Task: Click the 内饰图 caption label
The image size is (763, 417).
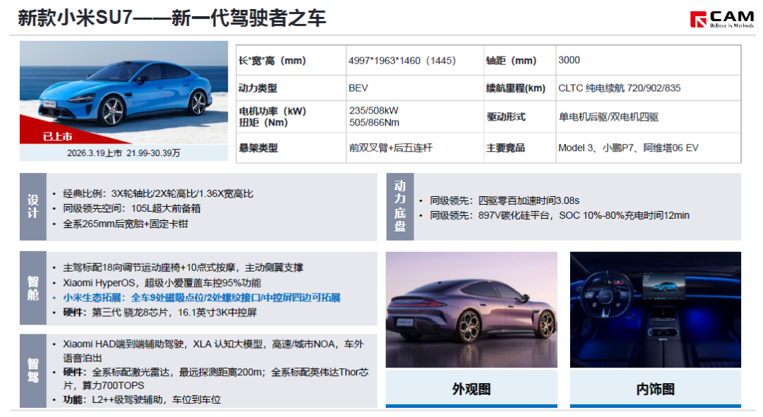Action: click(656, 389)
